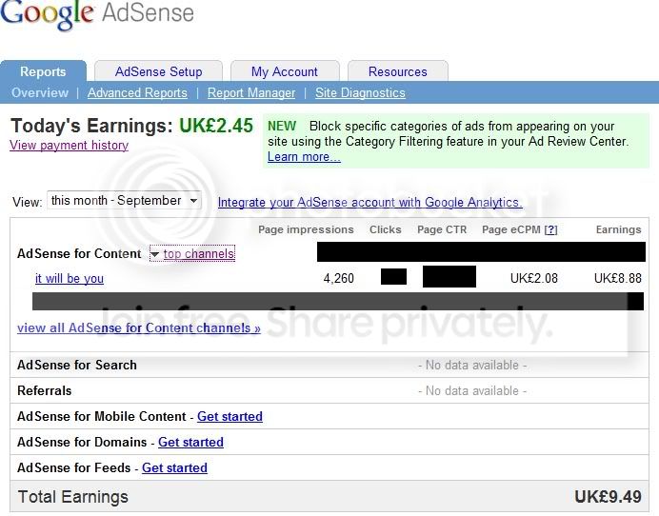Open the Report Manager link
The image size is (659, 516).
[x=251, y=92]
